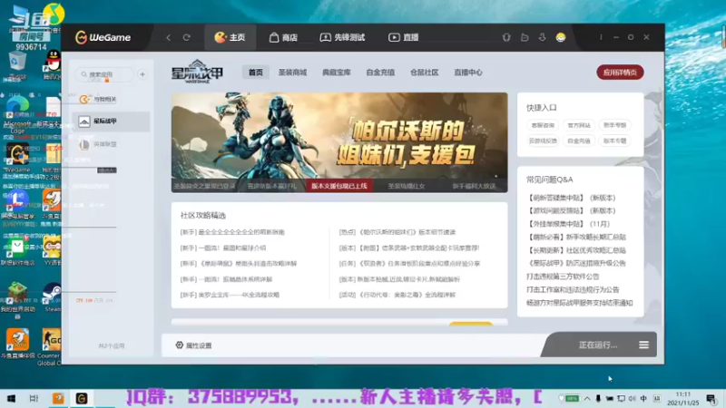Viewport: 726px width, 408px height.
Task: Open 帕尔沃斯的姐妹们 版本细节速递 article
Action: tap(397, 232)
